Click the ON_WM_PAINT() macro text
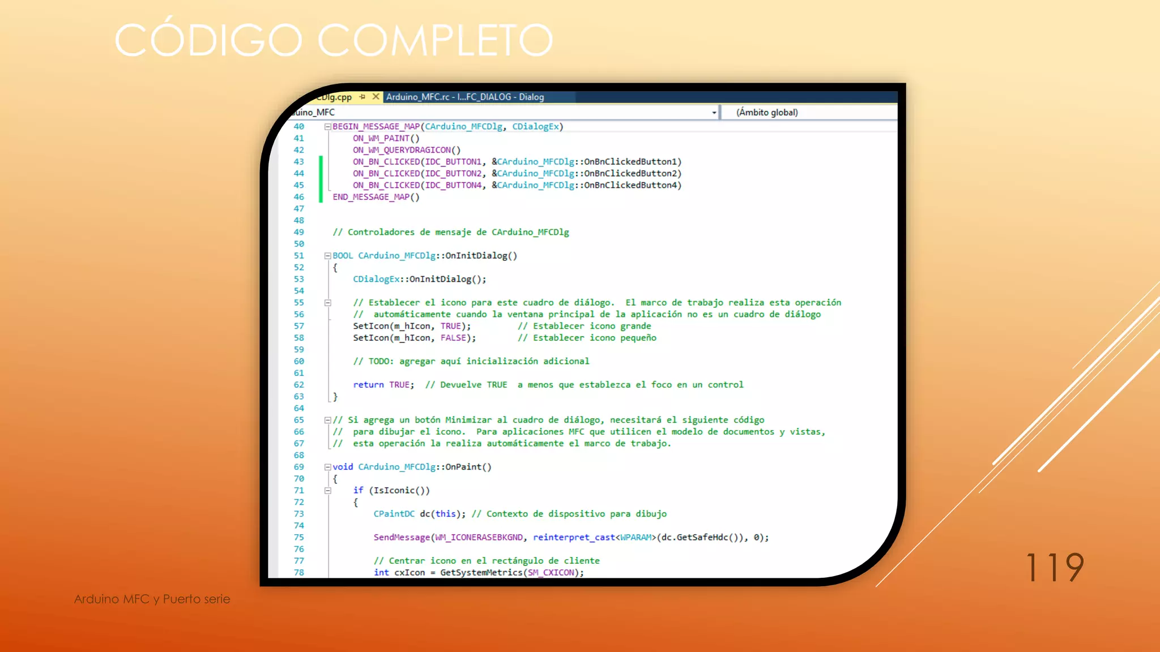This screenshot has width=1160, height=652. 386,138
